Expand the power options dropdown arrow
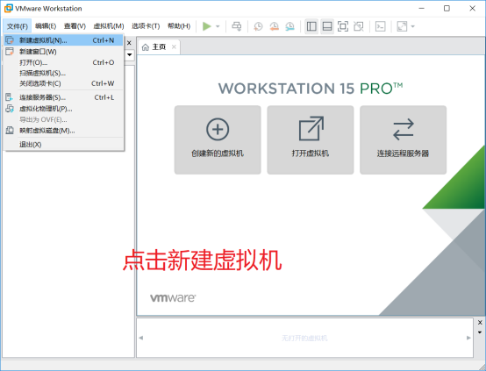The height and width of the screenshot is (371, 486). click(x=218, y=26)
